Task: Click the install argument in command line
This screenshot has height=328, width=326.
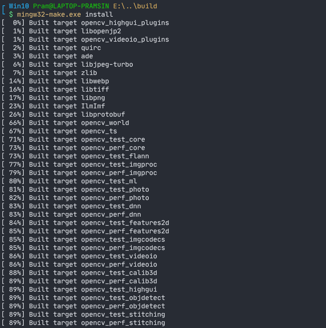Action: click(x=99, y=14)
